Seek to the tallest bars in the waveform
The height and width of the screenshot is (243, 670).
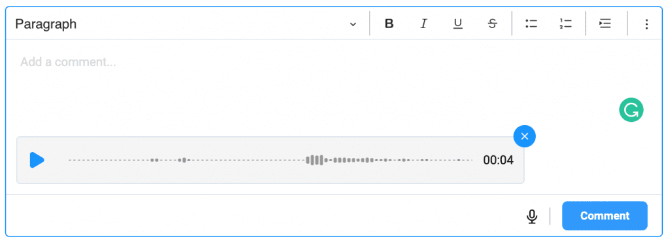(x=315, y=160)
